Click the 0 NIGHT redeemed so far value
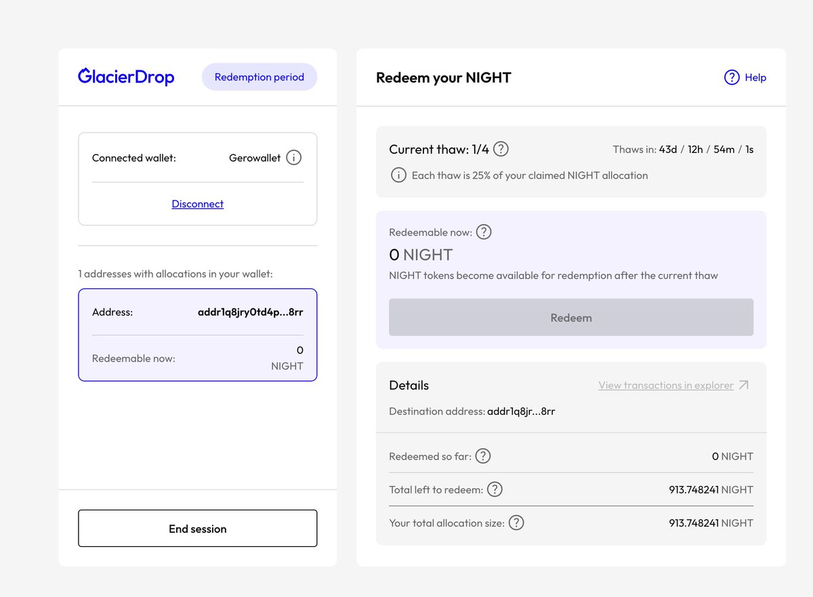 click(x=732, y=456)
